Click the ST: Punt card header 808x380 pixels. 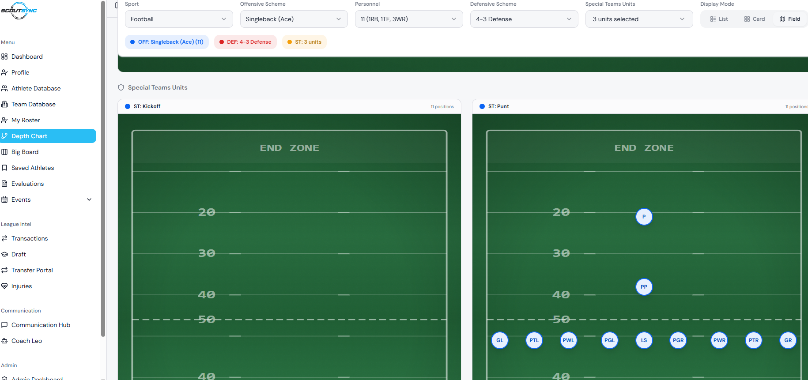click(640, 106)
